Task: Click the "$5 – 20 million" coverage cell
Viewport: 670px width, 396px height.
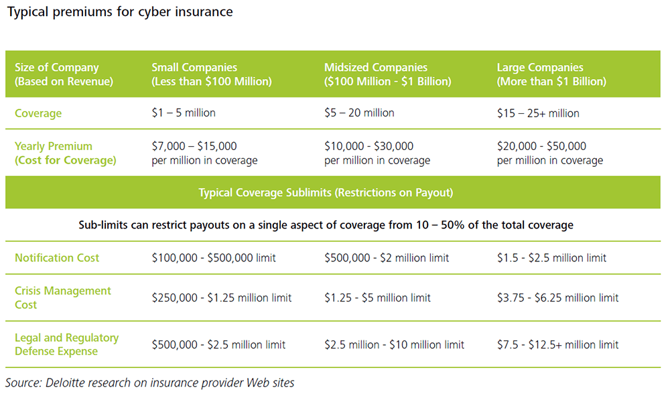Action: tap(359, 113)
